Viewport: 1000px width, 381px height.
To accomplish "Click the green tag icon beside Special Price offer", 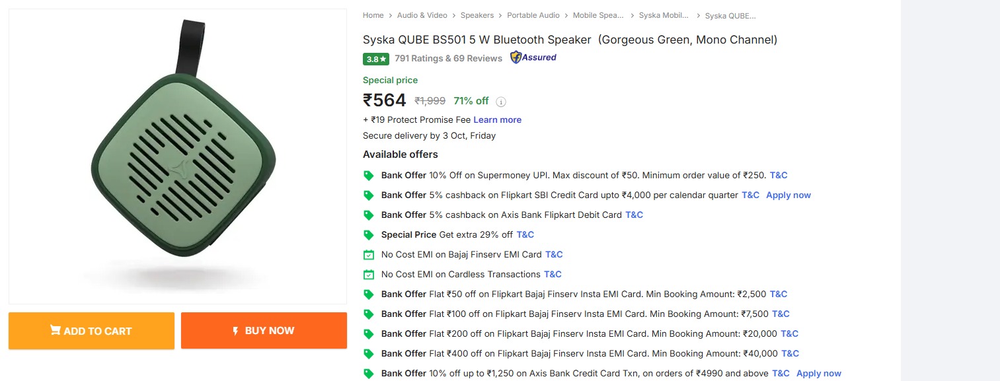I will pos(369,235).
